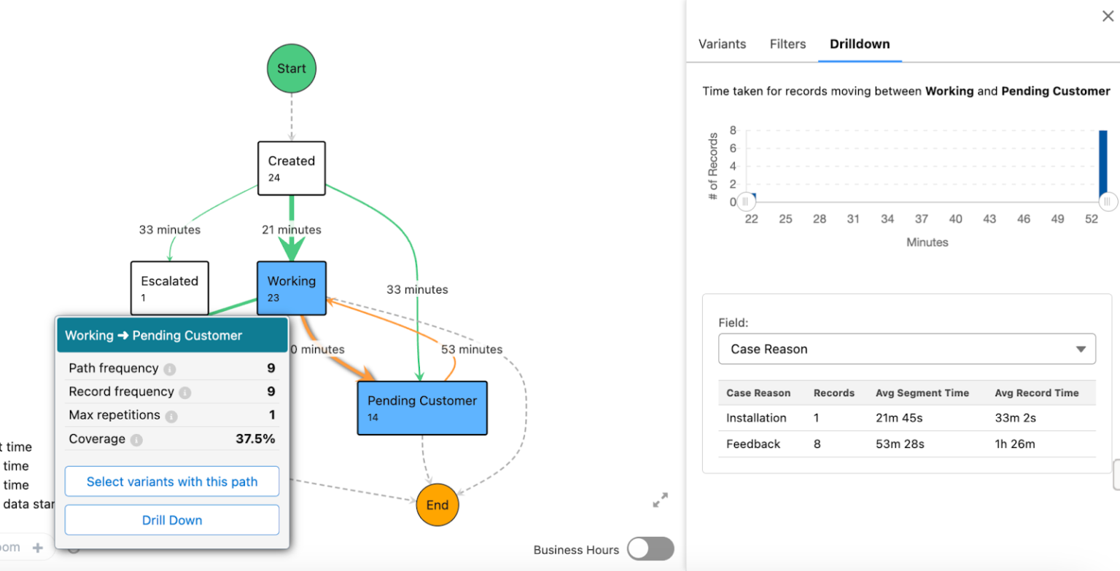
Task: Click the Installation case reason row
Action: [x=906, y=418]
